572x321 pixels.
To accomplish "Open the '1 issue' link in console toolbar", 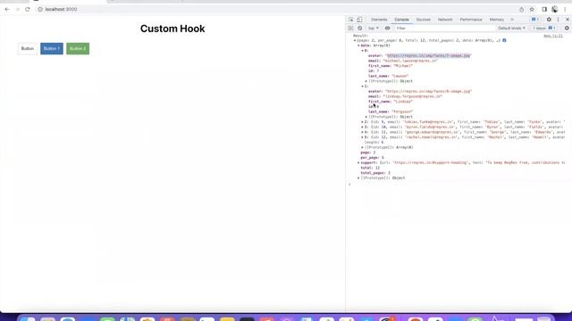I will (x=544, y=28).
